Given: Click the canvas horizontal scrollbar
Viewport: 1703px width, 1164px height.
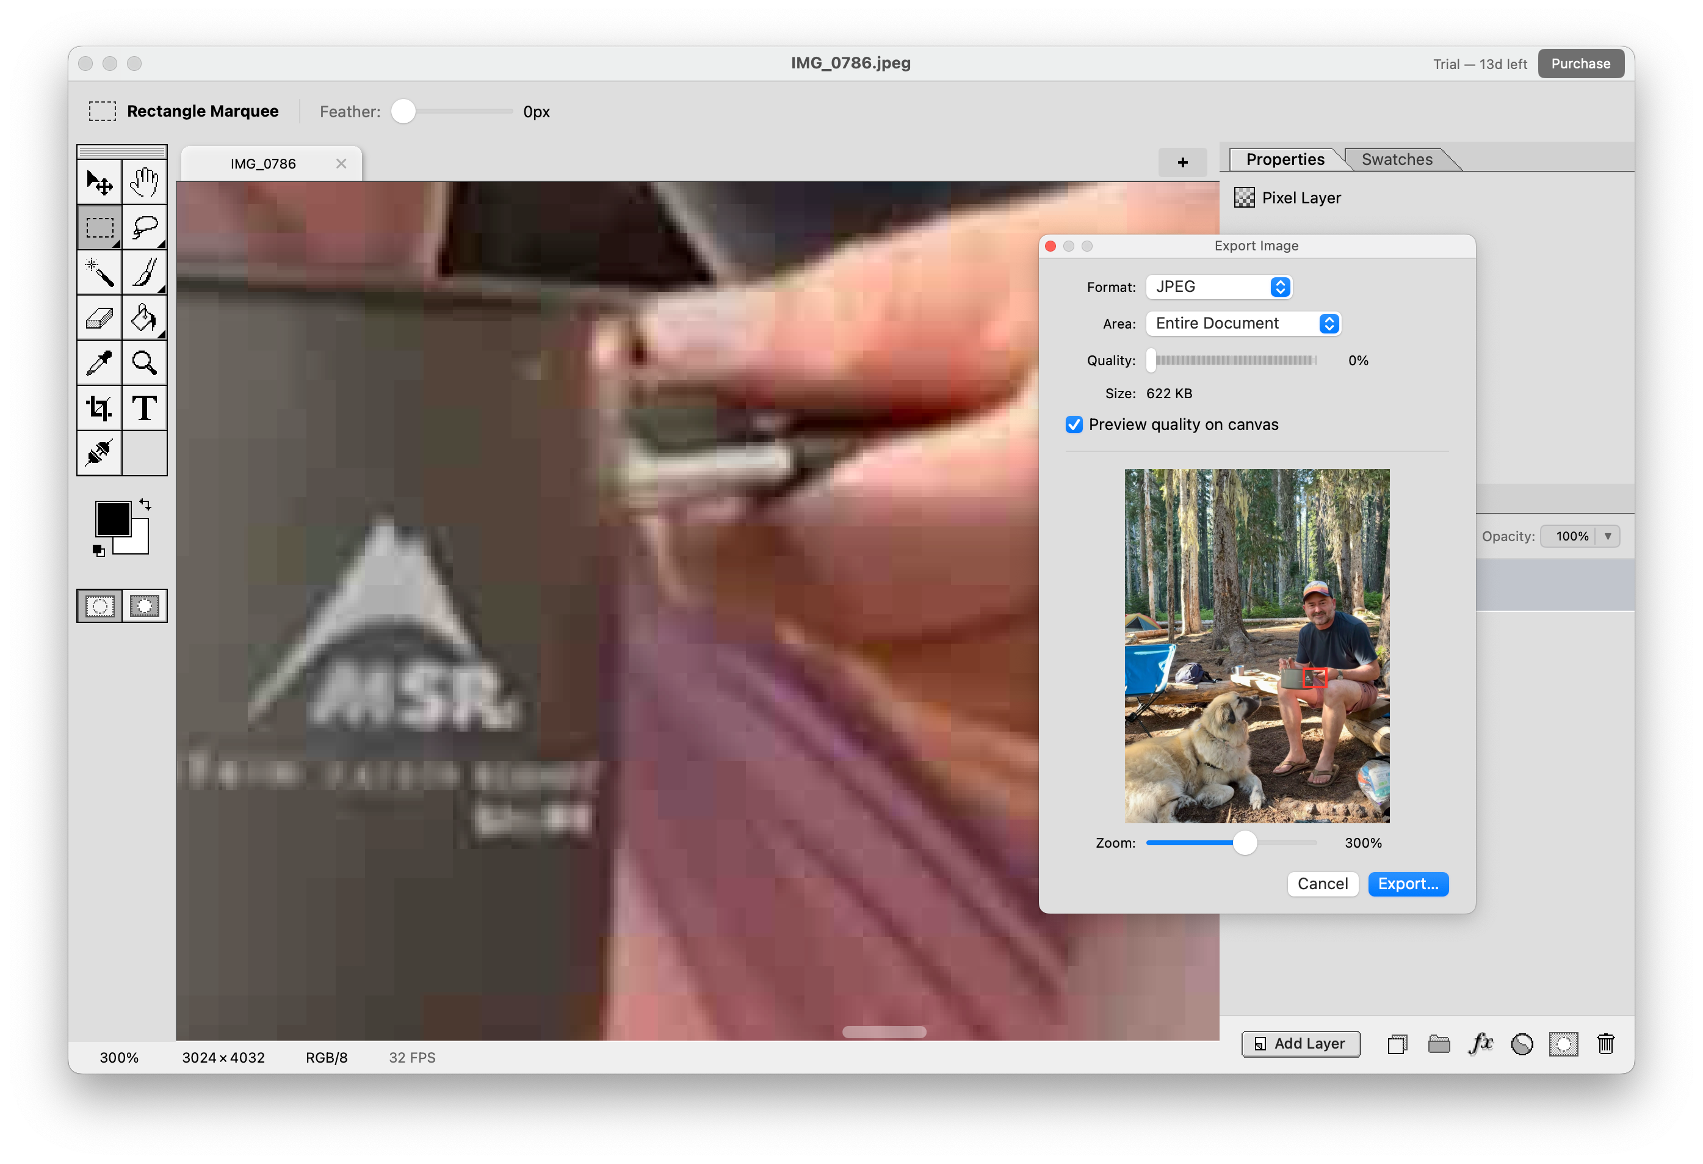Looking at the screenshot, I should (x=884, y=1033).
